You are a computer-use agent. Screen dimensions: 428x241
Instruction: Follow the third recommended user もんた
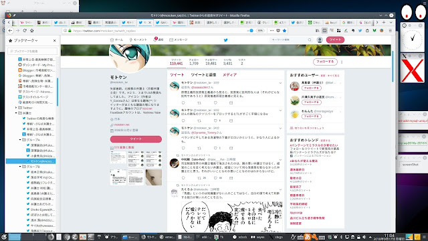coord(312,116)
